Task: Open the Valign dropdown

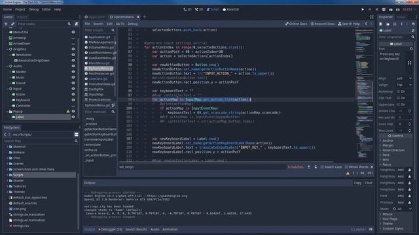Action: pyautogui.click(x=404, y=85)
